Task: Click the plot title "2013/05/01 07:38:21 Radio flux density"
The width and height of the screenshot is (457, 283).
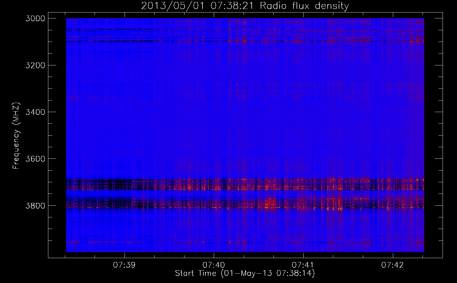Action: click(245, 6)
